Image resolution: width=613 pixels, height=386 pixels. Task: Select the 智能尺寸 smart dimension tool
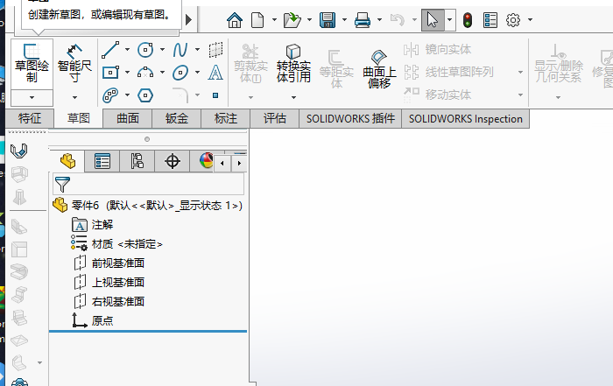tap(74, 63)
